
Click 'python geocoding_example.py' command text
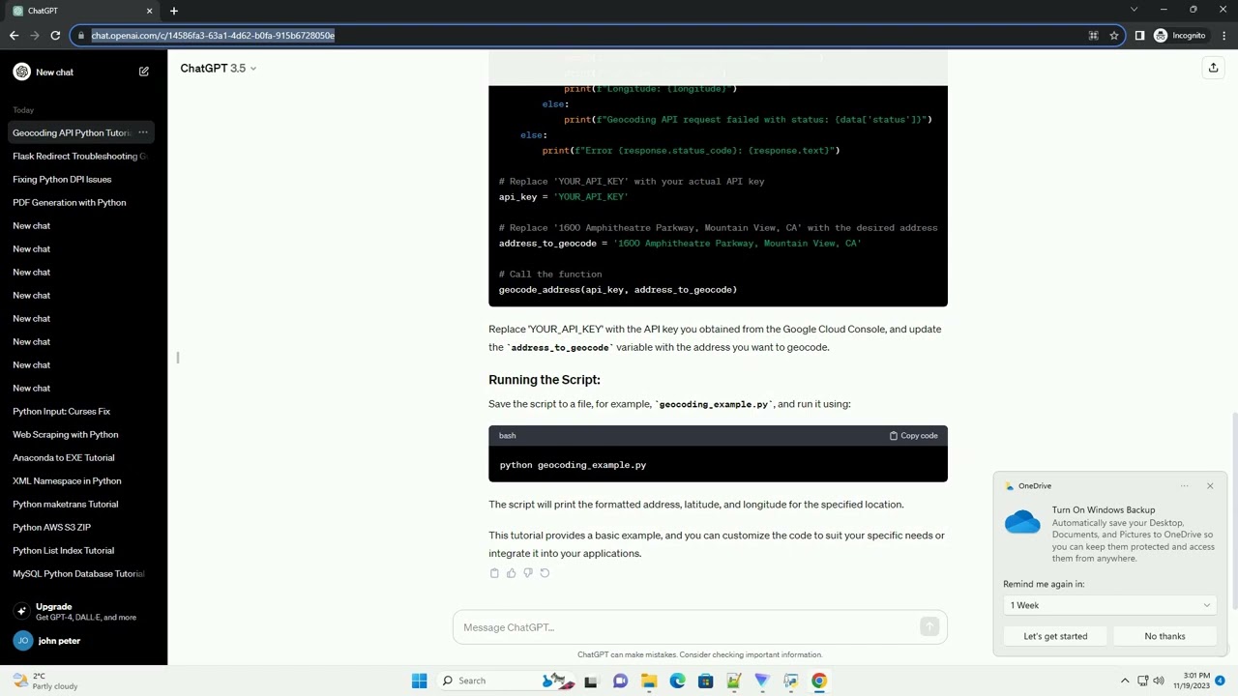573,465
